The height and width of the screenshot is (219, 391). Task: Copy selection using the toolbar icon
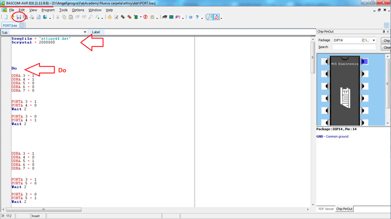tap(64, 17)
